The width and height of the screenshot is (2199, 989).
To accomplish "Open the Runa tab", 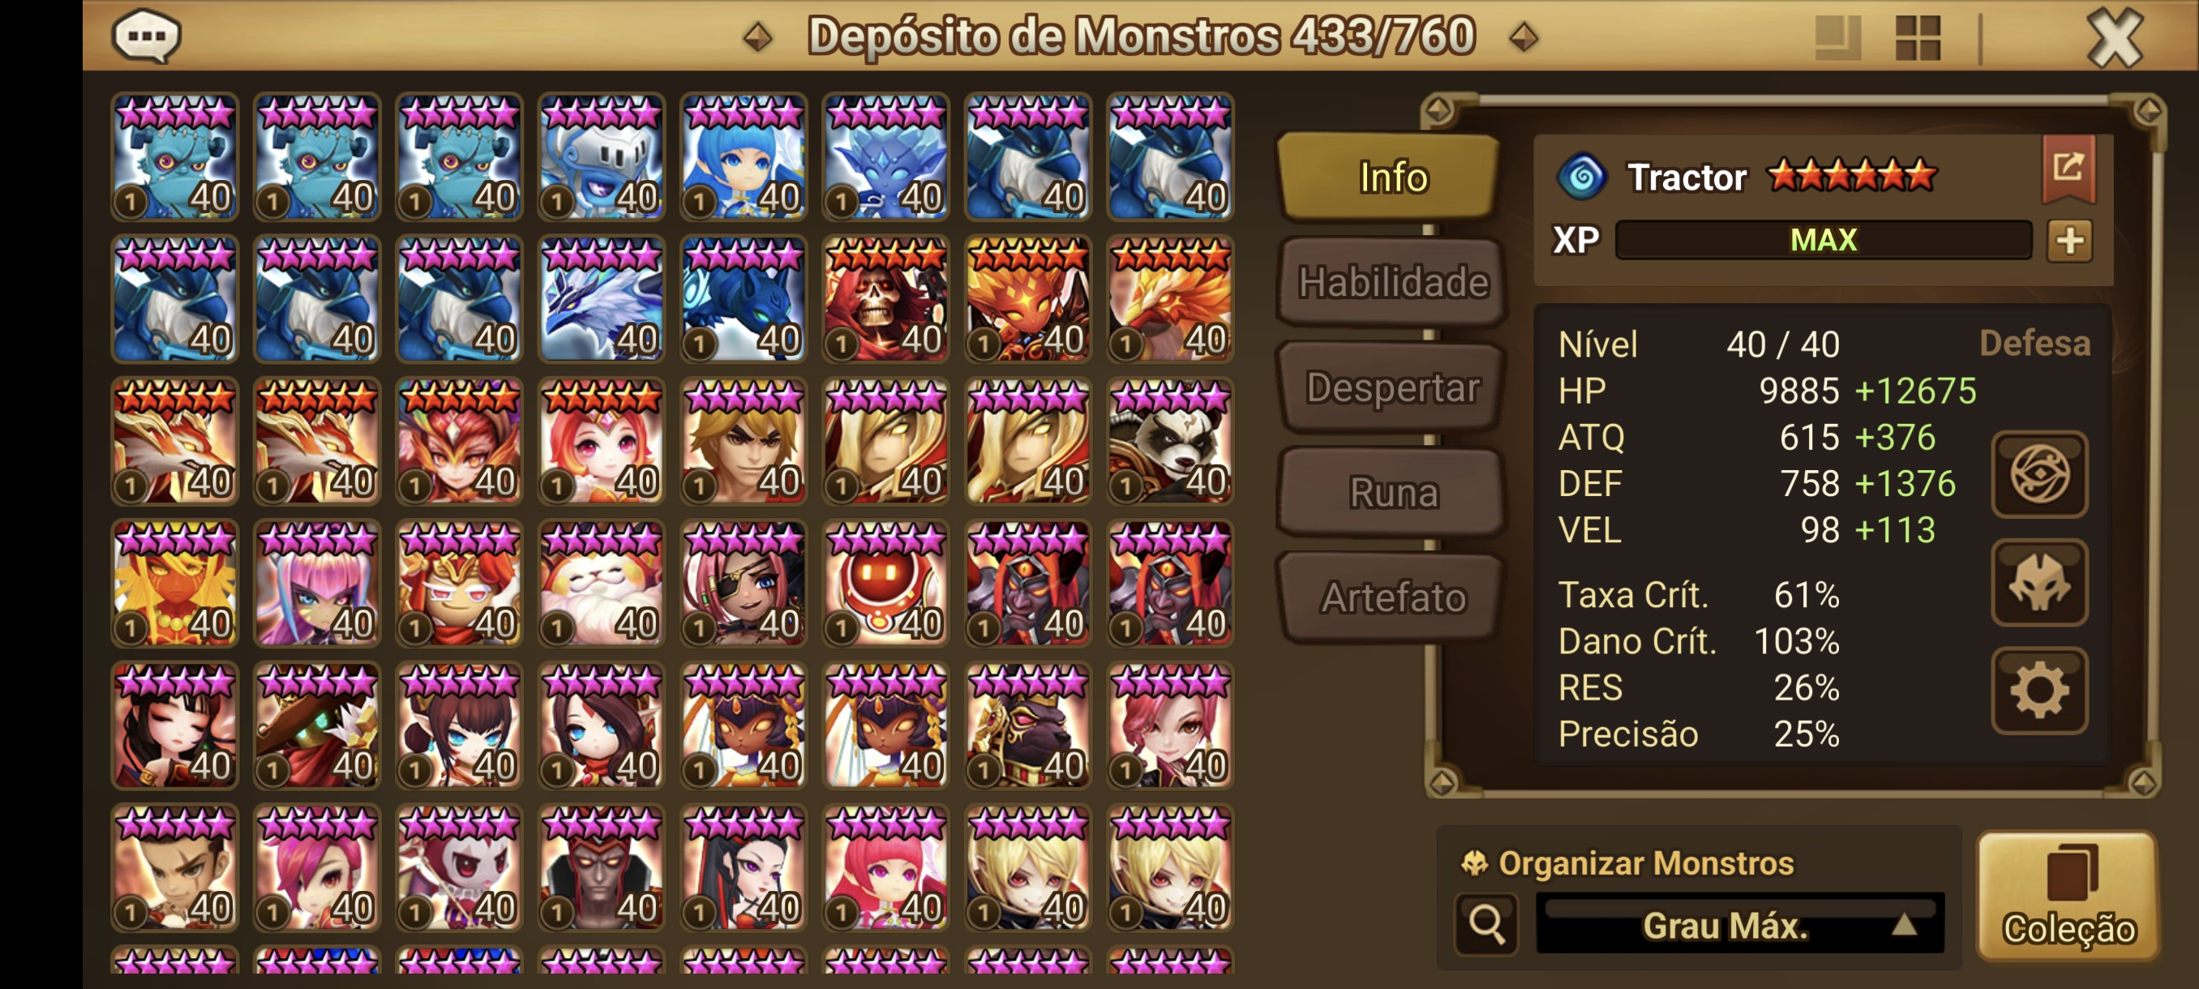I will point(1391,492).
